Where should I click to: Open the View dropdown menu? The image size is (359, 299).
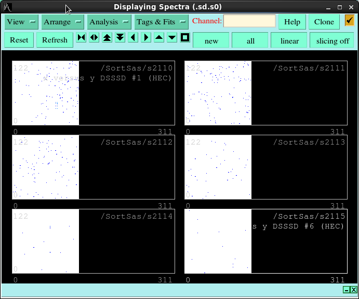point(21,22)
